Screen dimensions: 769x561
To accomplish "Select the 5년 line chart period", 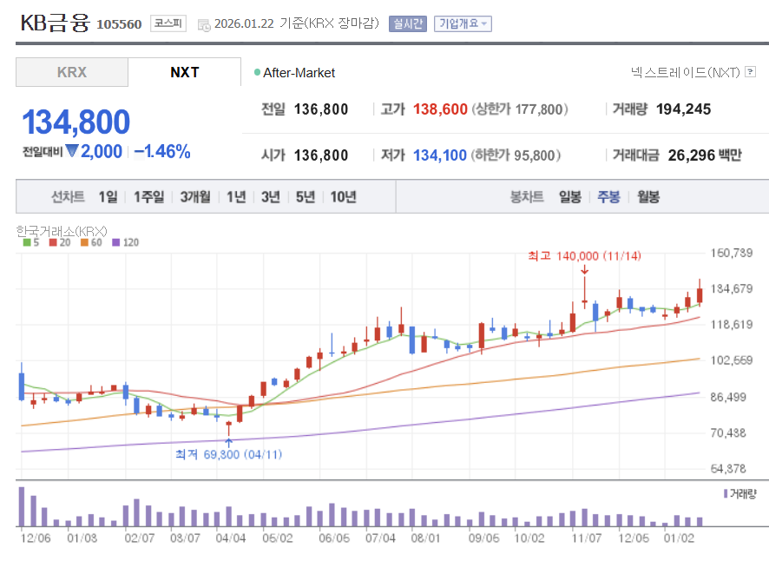I will 305,197.
